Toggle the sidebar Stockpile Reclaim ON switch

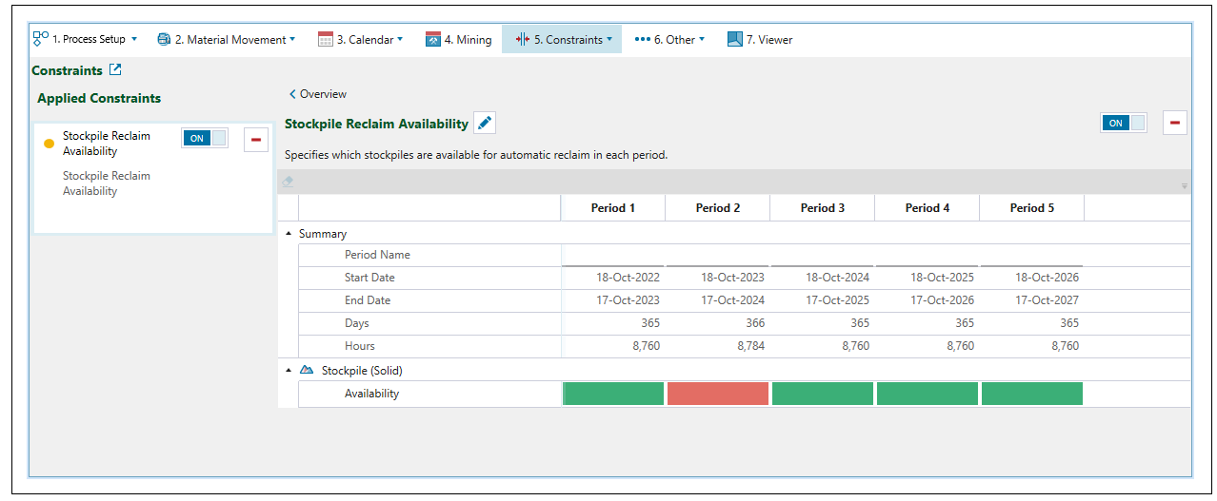[x=205, y=138]
